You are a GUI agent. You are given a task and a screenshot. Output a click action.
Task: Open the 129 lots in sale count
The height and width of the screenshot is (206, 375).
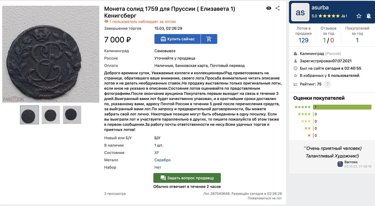[x=303, y=40]
